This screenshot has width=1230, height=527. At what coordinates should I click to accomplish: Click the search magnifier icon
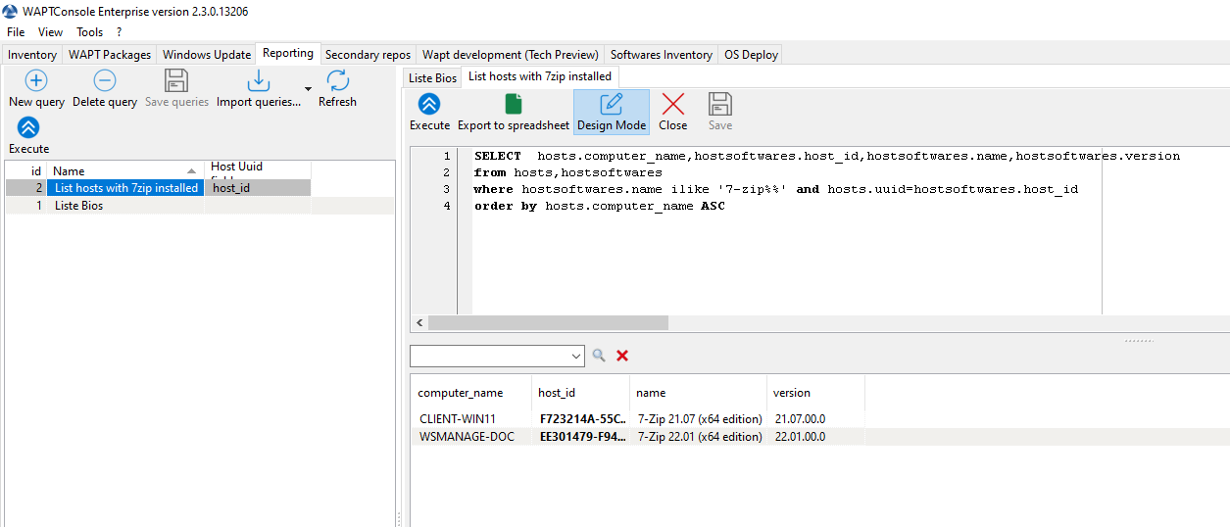click(599, 356)
